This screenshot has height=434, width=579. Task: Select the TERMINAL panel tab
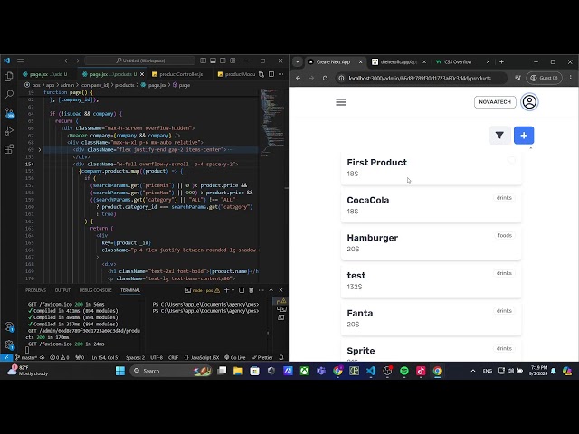[x=130, y=290]
